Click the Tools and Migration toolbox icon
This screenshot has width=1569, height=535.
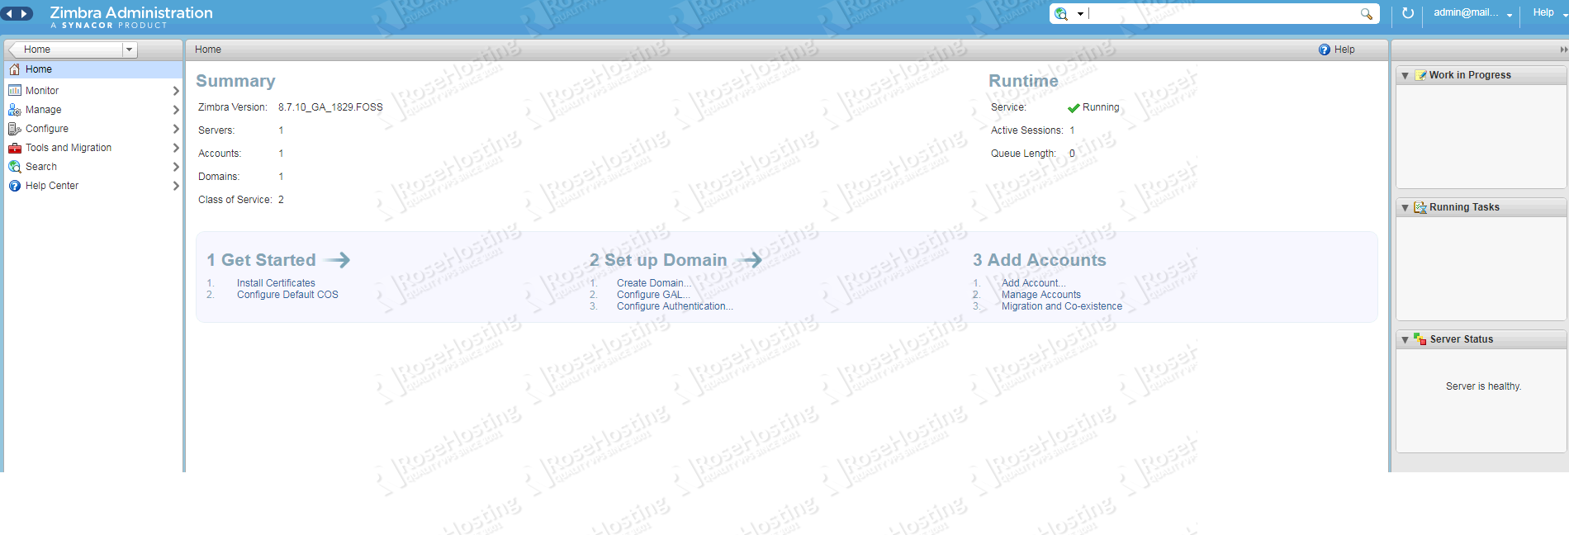click(15, 148)
